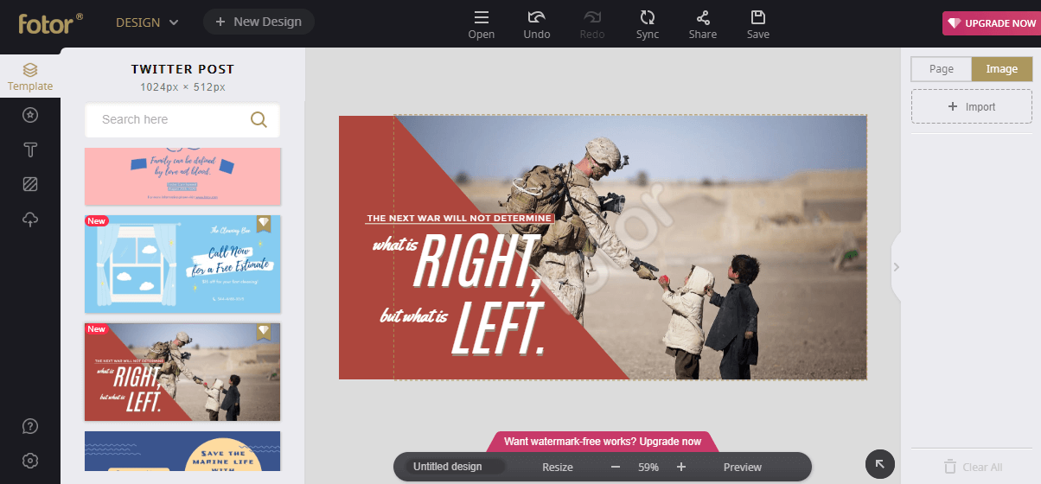Image resolution: width=1041 pixels, height=484 pixels.
Task: Open the design Preview
Action: [743, 467]
